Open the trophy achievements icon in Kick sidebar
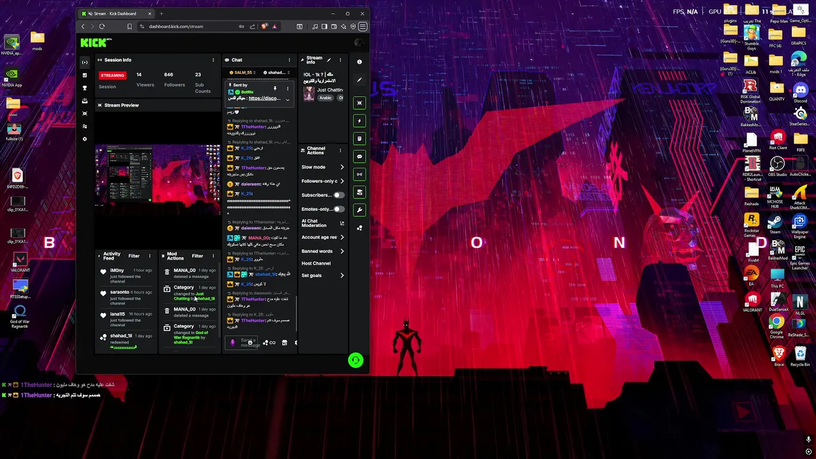816x459 pixels. click(x=85, y=87)
